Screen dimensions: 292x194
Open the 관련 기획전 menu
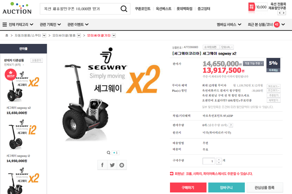(x=50, y=24)
